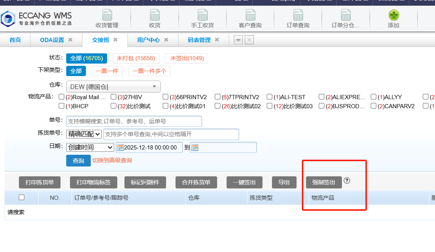The height and width of the screenshot is (252, 435).
Task: Click the 合并拣货单 button
Action: [196, 182]
